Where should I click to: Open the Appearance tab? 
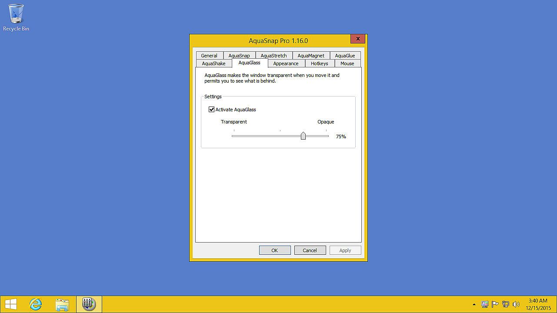286,63
